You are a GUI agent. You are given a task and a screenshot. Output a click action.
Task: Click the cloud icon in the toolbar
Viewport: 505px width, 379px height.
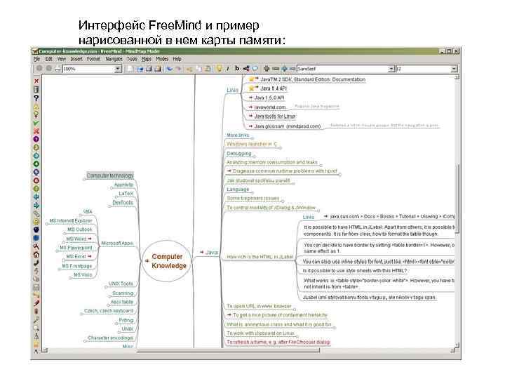pyautogui.click(x=255, y=68)
